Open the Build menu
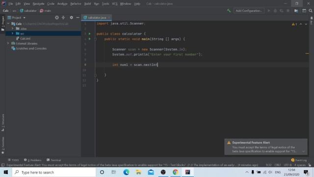The image size is (314, 177). pyautogui.click(x=87, y=3)
